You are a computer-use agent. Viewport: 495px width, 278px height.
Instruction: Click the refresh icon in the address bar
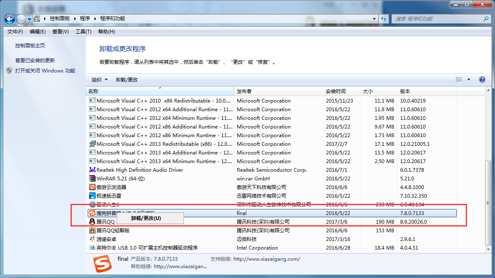[x=384, y=19]
